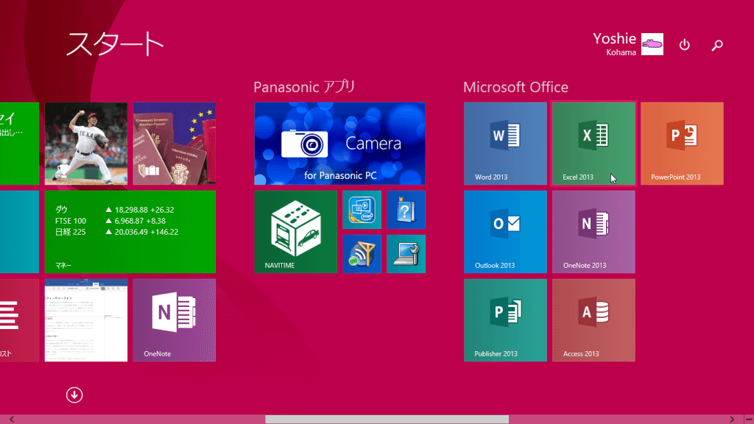
Task: Open the baseball pitcher sports tile
Action: (x=86, y=144)
